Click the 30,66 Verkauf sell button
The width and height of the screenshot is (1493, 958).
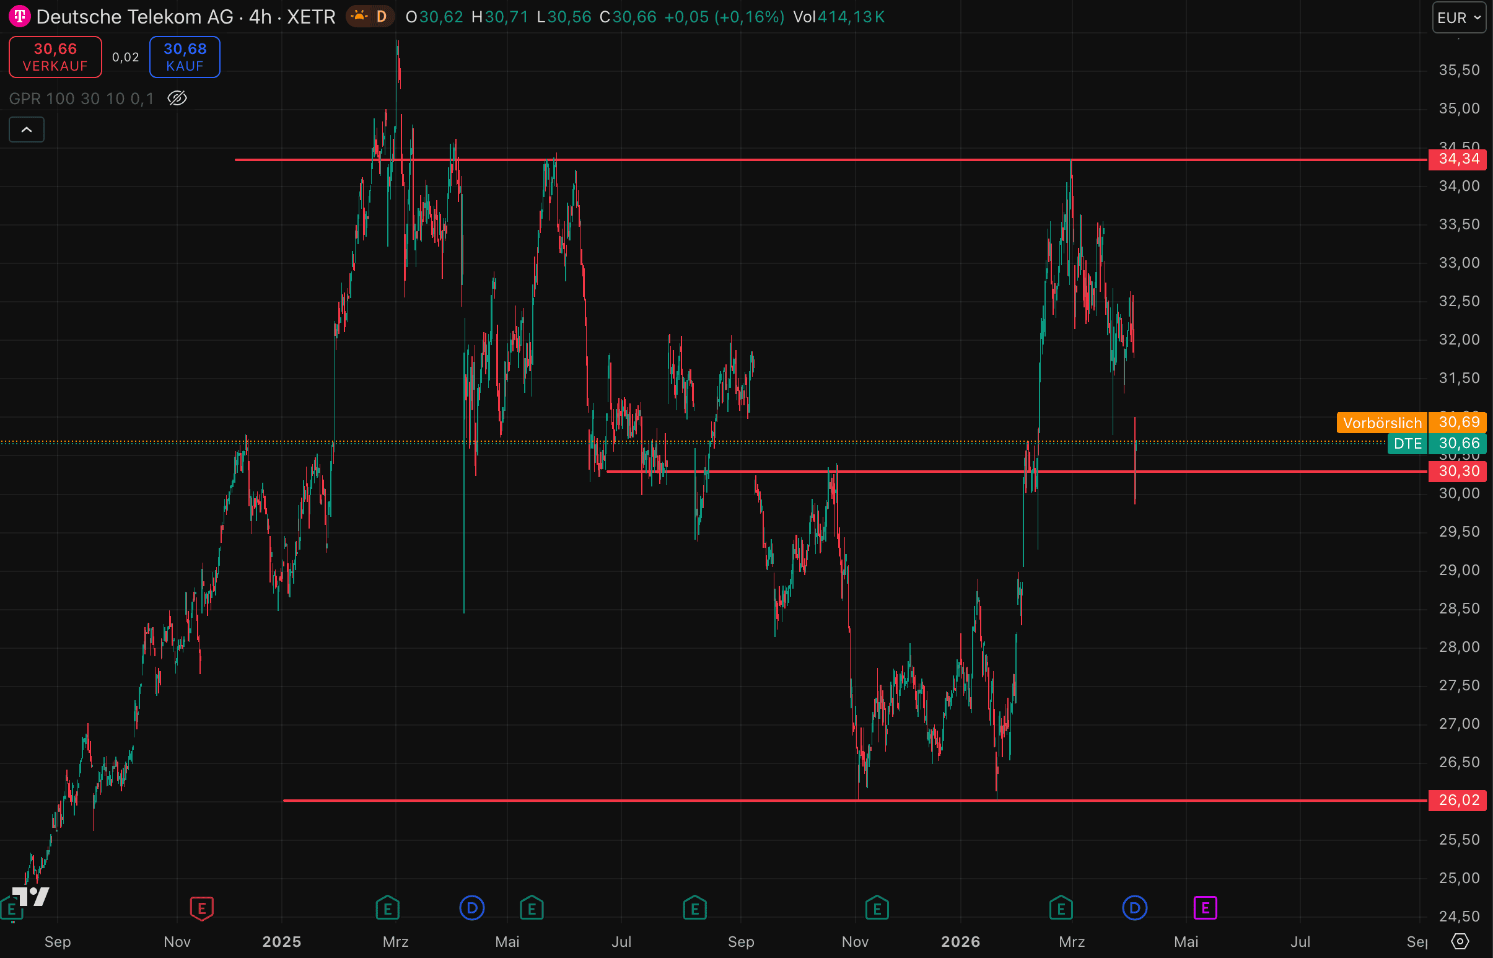click(55, 56)
